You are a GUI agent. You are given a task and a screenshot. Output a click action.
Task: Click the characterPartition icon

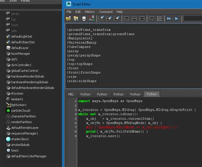(x=8, y=116)
